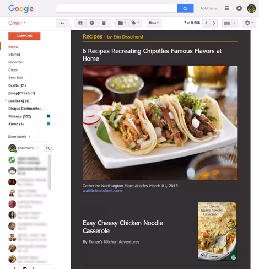Open the notifications bell icon

[x=239, y=8]
